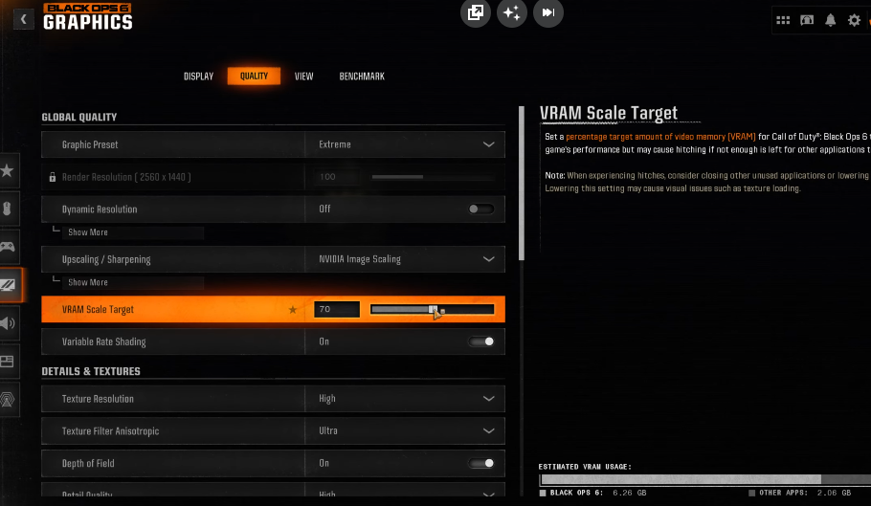The width and height of the screenshot is (871, 506).
Task: Expand Show More under Dynamic Resolution
Action: pyautogui.click(x=88, y=232)
